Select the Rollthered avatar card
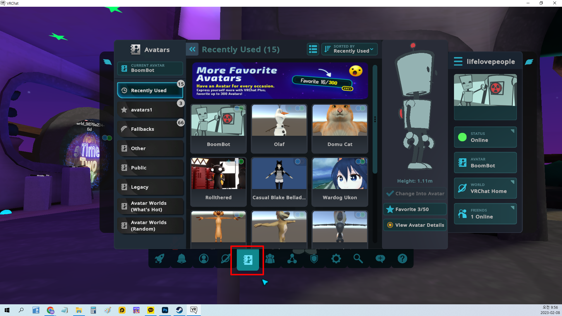The image size is (562, 316). 218,182
